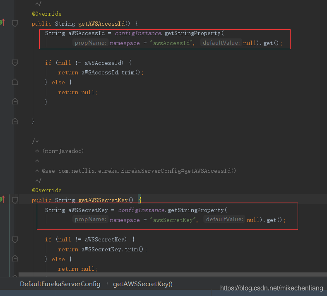Click 'return aWSAccessId.trim();' statement
The height and width of the screenshot is (296, 327).
click(x=101, y=72)
